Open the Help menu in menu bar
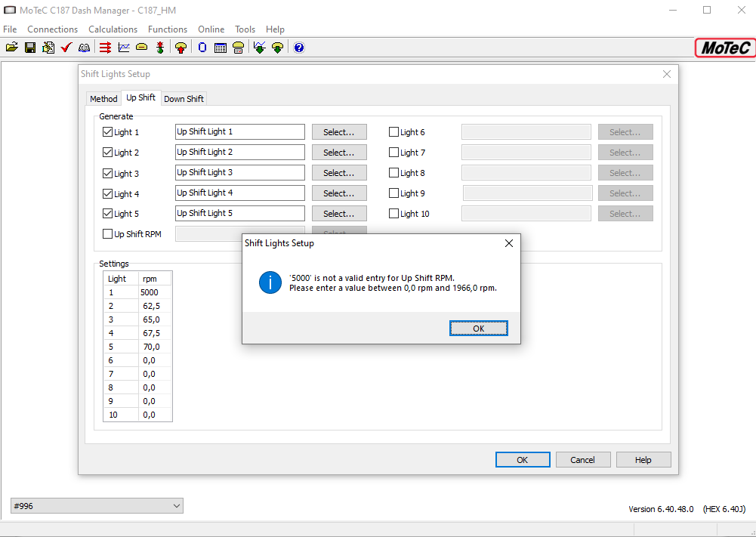Screen dimensions: 756x537 [x=275, y=29]
